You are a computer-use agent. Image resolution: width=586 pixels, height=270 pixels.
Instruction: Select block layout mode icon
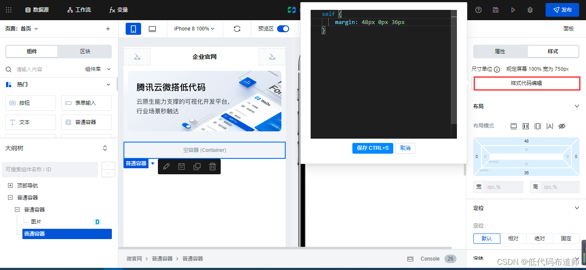pyautogui.click(x=513, y=126)
